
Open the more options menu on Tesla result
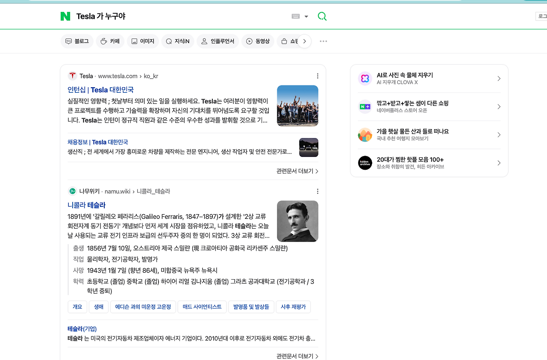coord(318,76)
